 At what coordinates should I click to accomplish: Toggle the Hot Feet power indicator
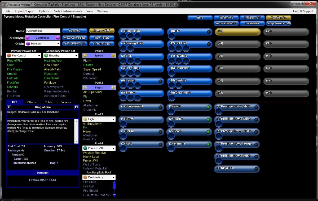(x=209, y=44)
